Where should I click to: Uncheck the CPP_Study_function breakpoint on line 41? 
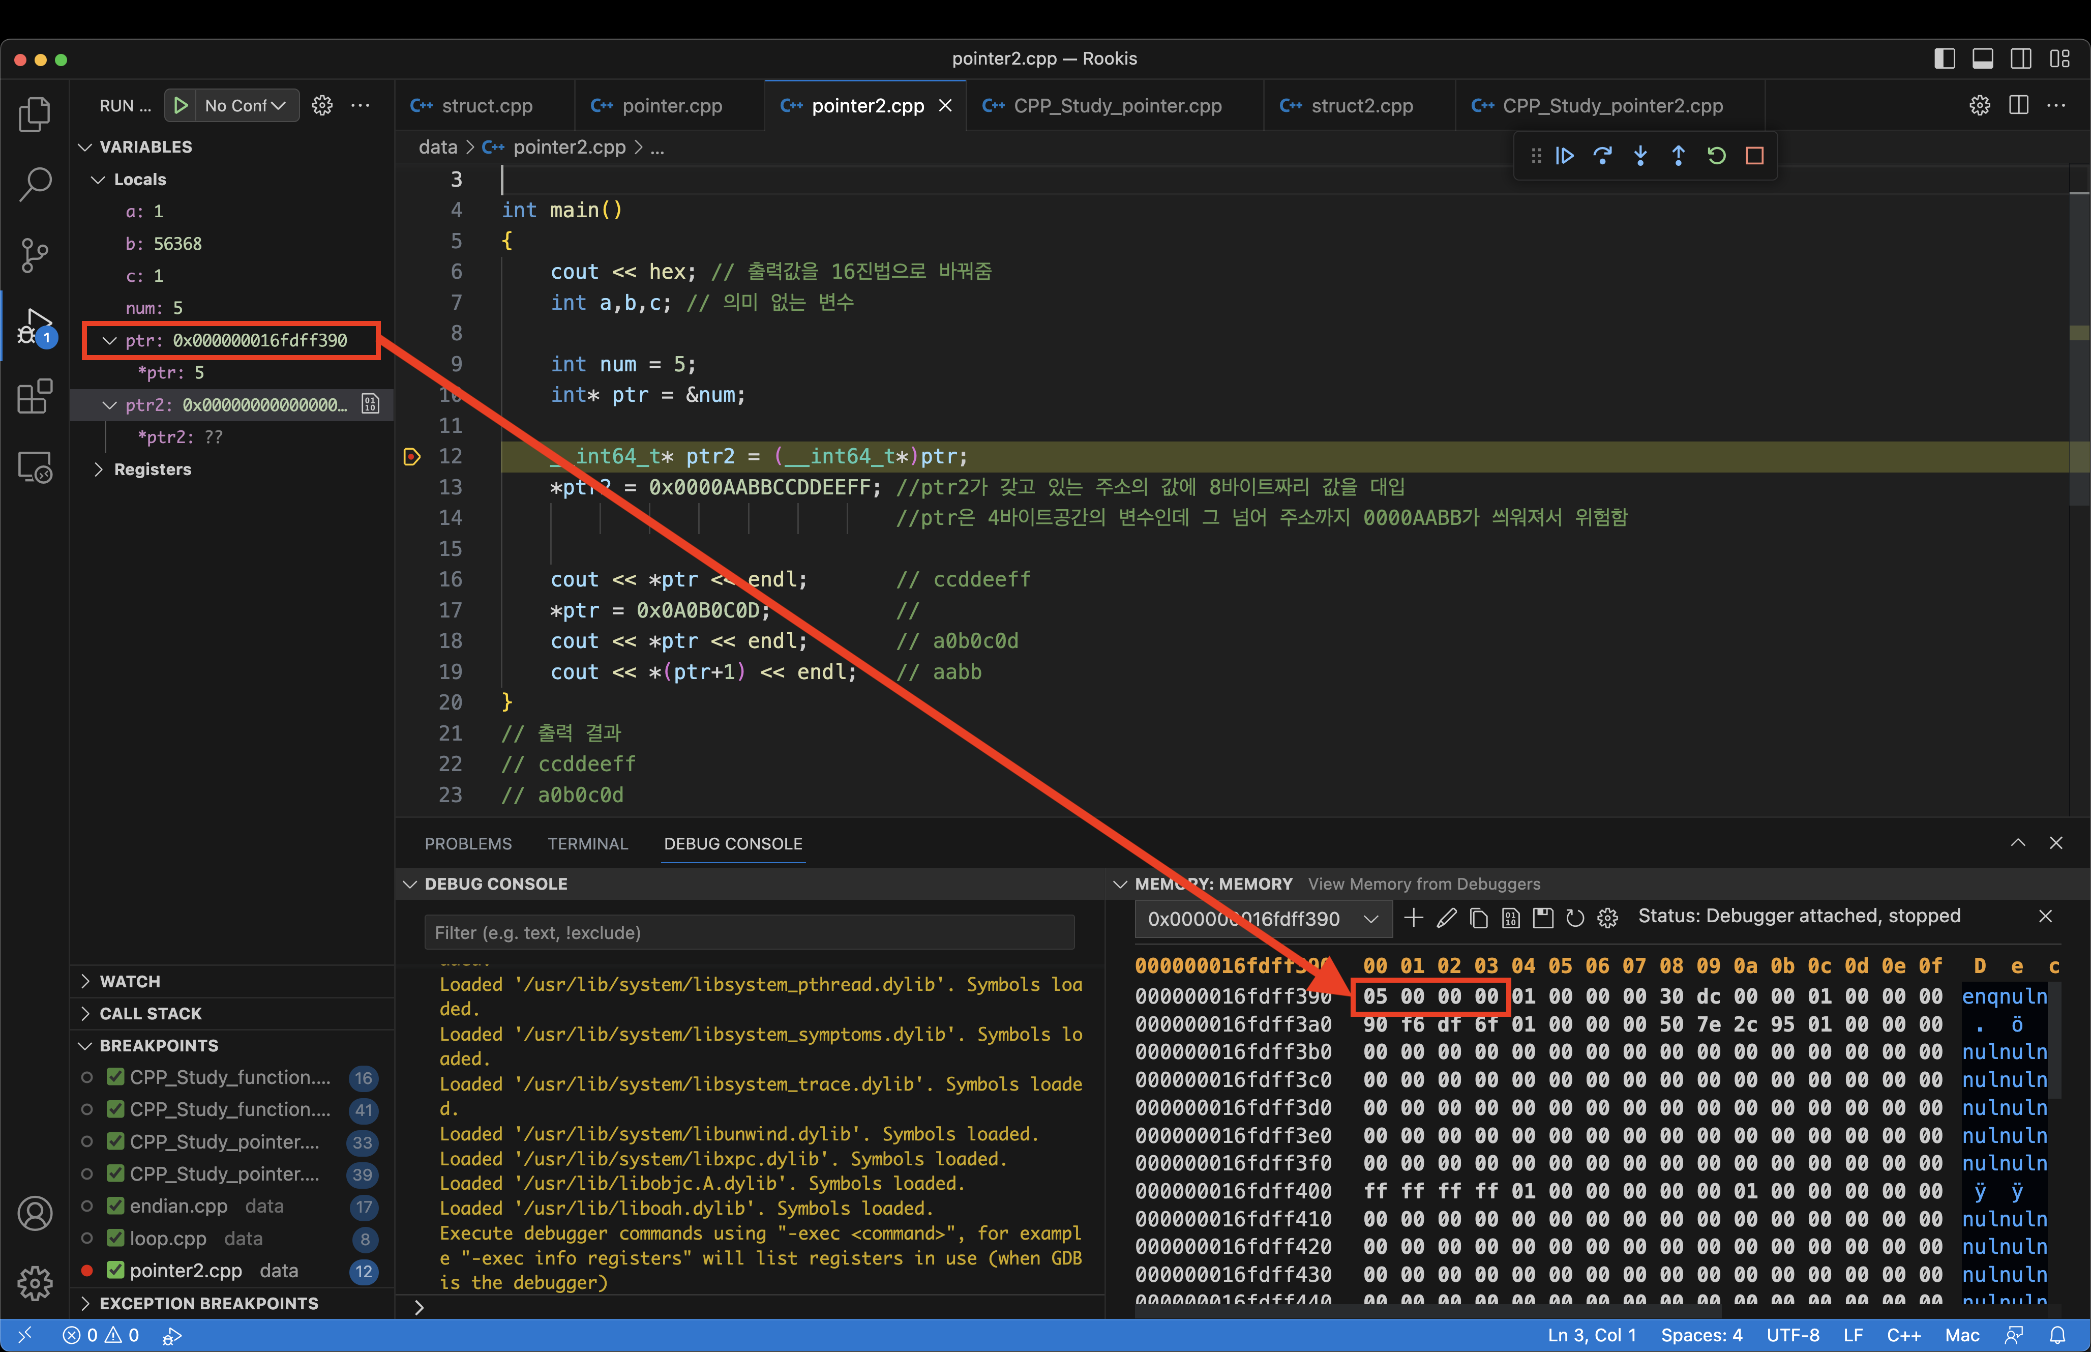tap(115, 1109)
